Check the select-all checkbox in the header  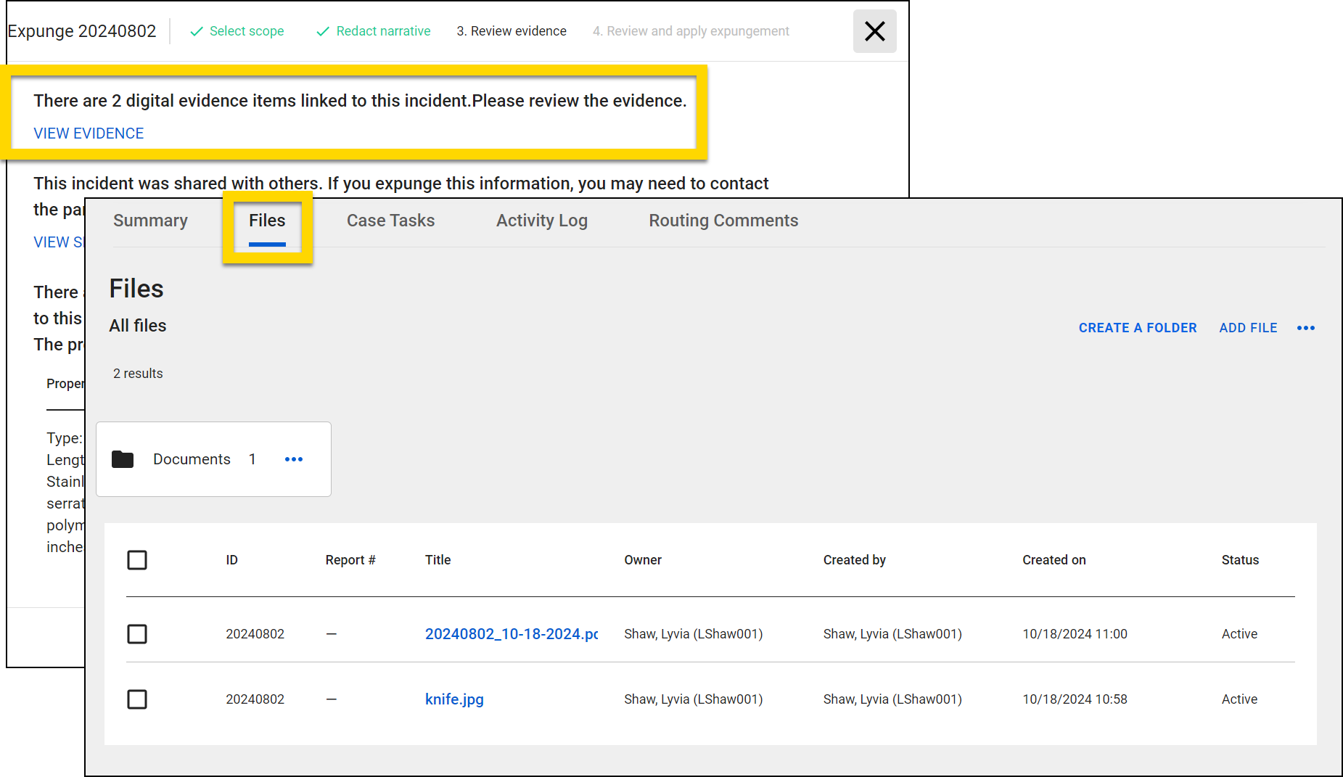137,559
